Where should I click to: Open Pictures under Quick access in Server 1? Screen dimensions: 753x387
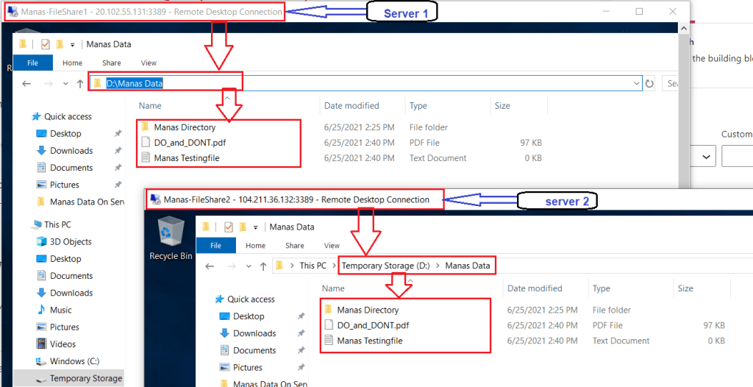(x=65, y=185)
